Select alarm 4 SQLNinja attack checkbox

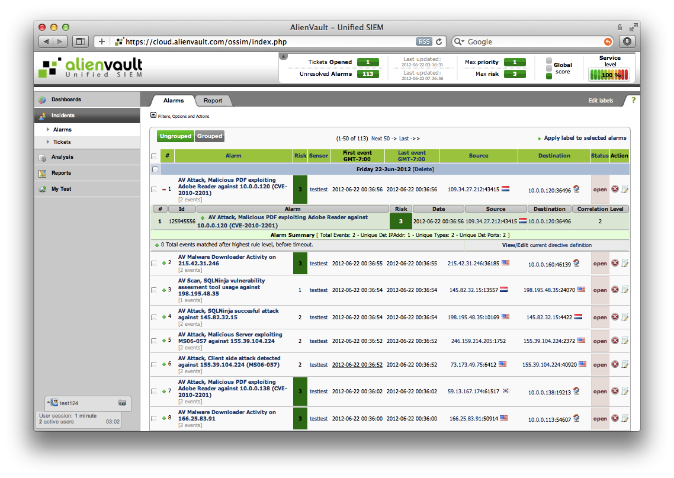[x=154, y=317]
